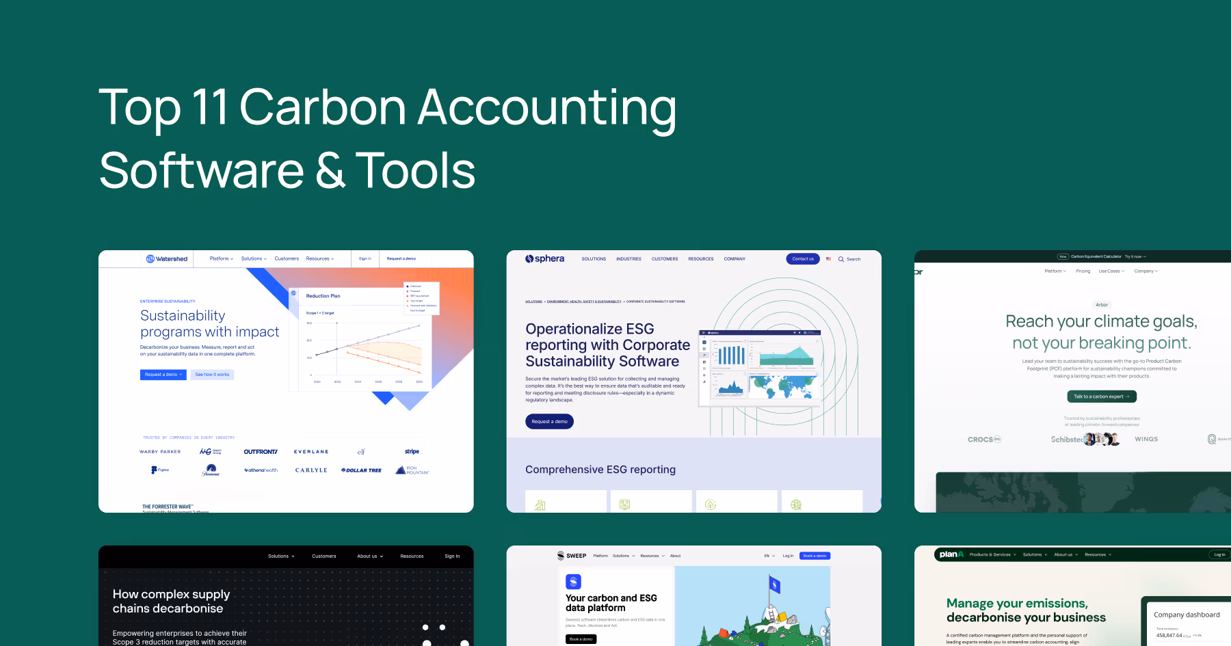Click the Solutions breadcrumb link on Sphera

click(533, 301)
